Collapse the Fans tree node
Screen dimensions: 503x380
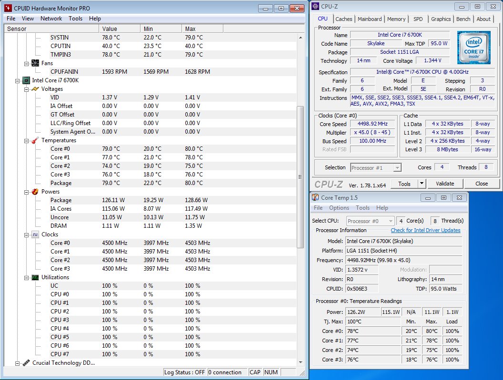coord(27,63)
